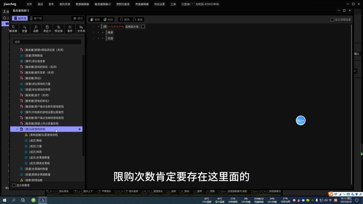The image size is (363, 204).
Task: Collapse the [类]玩家游戏存档 tree node
Action: pos(17,129)
